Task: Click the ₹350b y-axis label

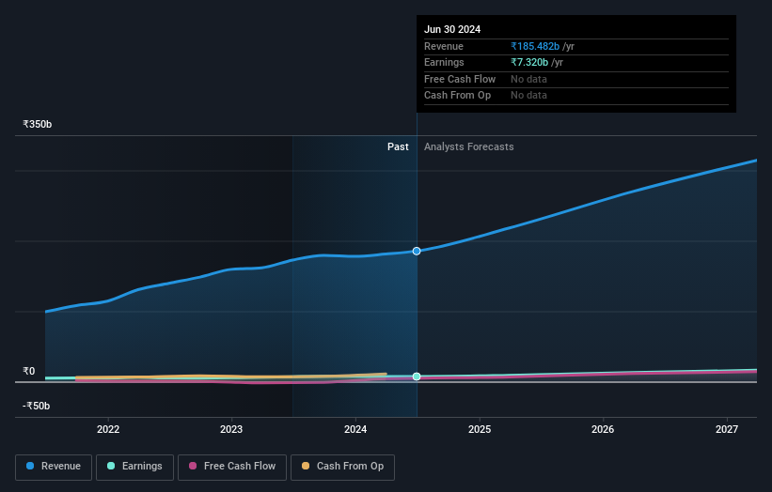Action: point(38,124)
